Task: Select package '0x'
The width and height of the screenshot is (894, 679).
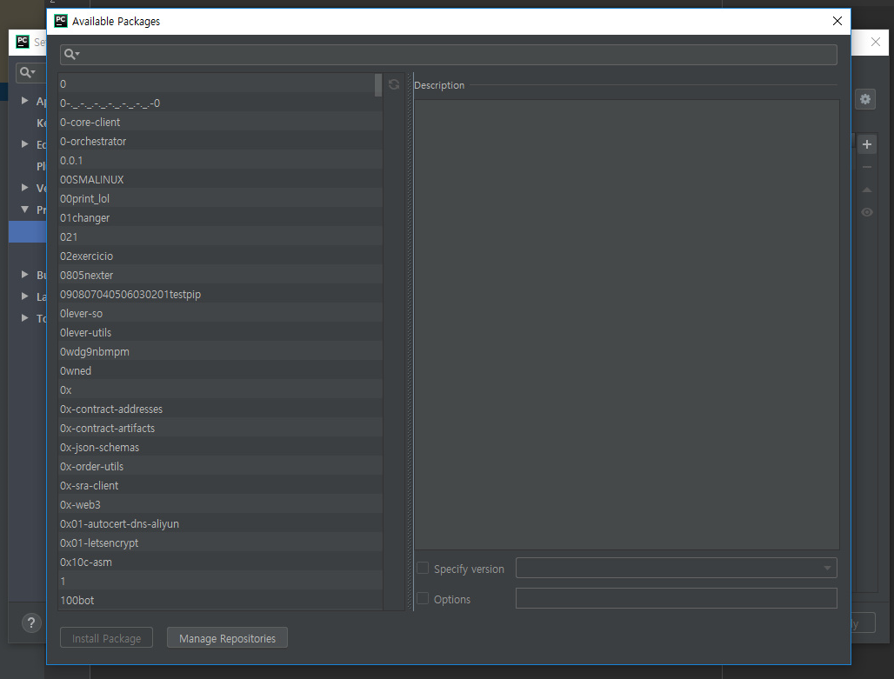Action: pyautogui.click(x=220, y=390)
